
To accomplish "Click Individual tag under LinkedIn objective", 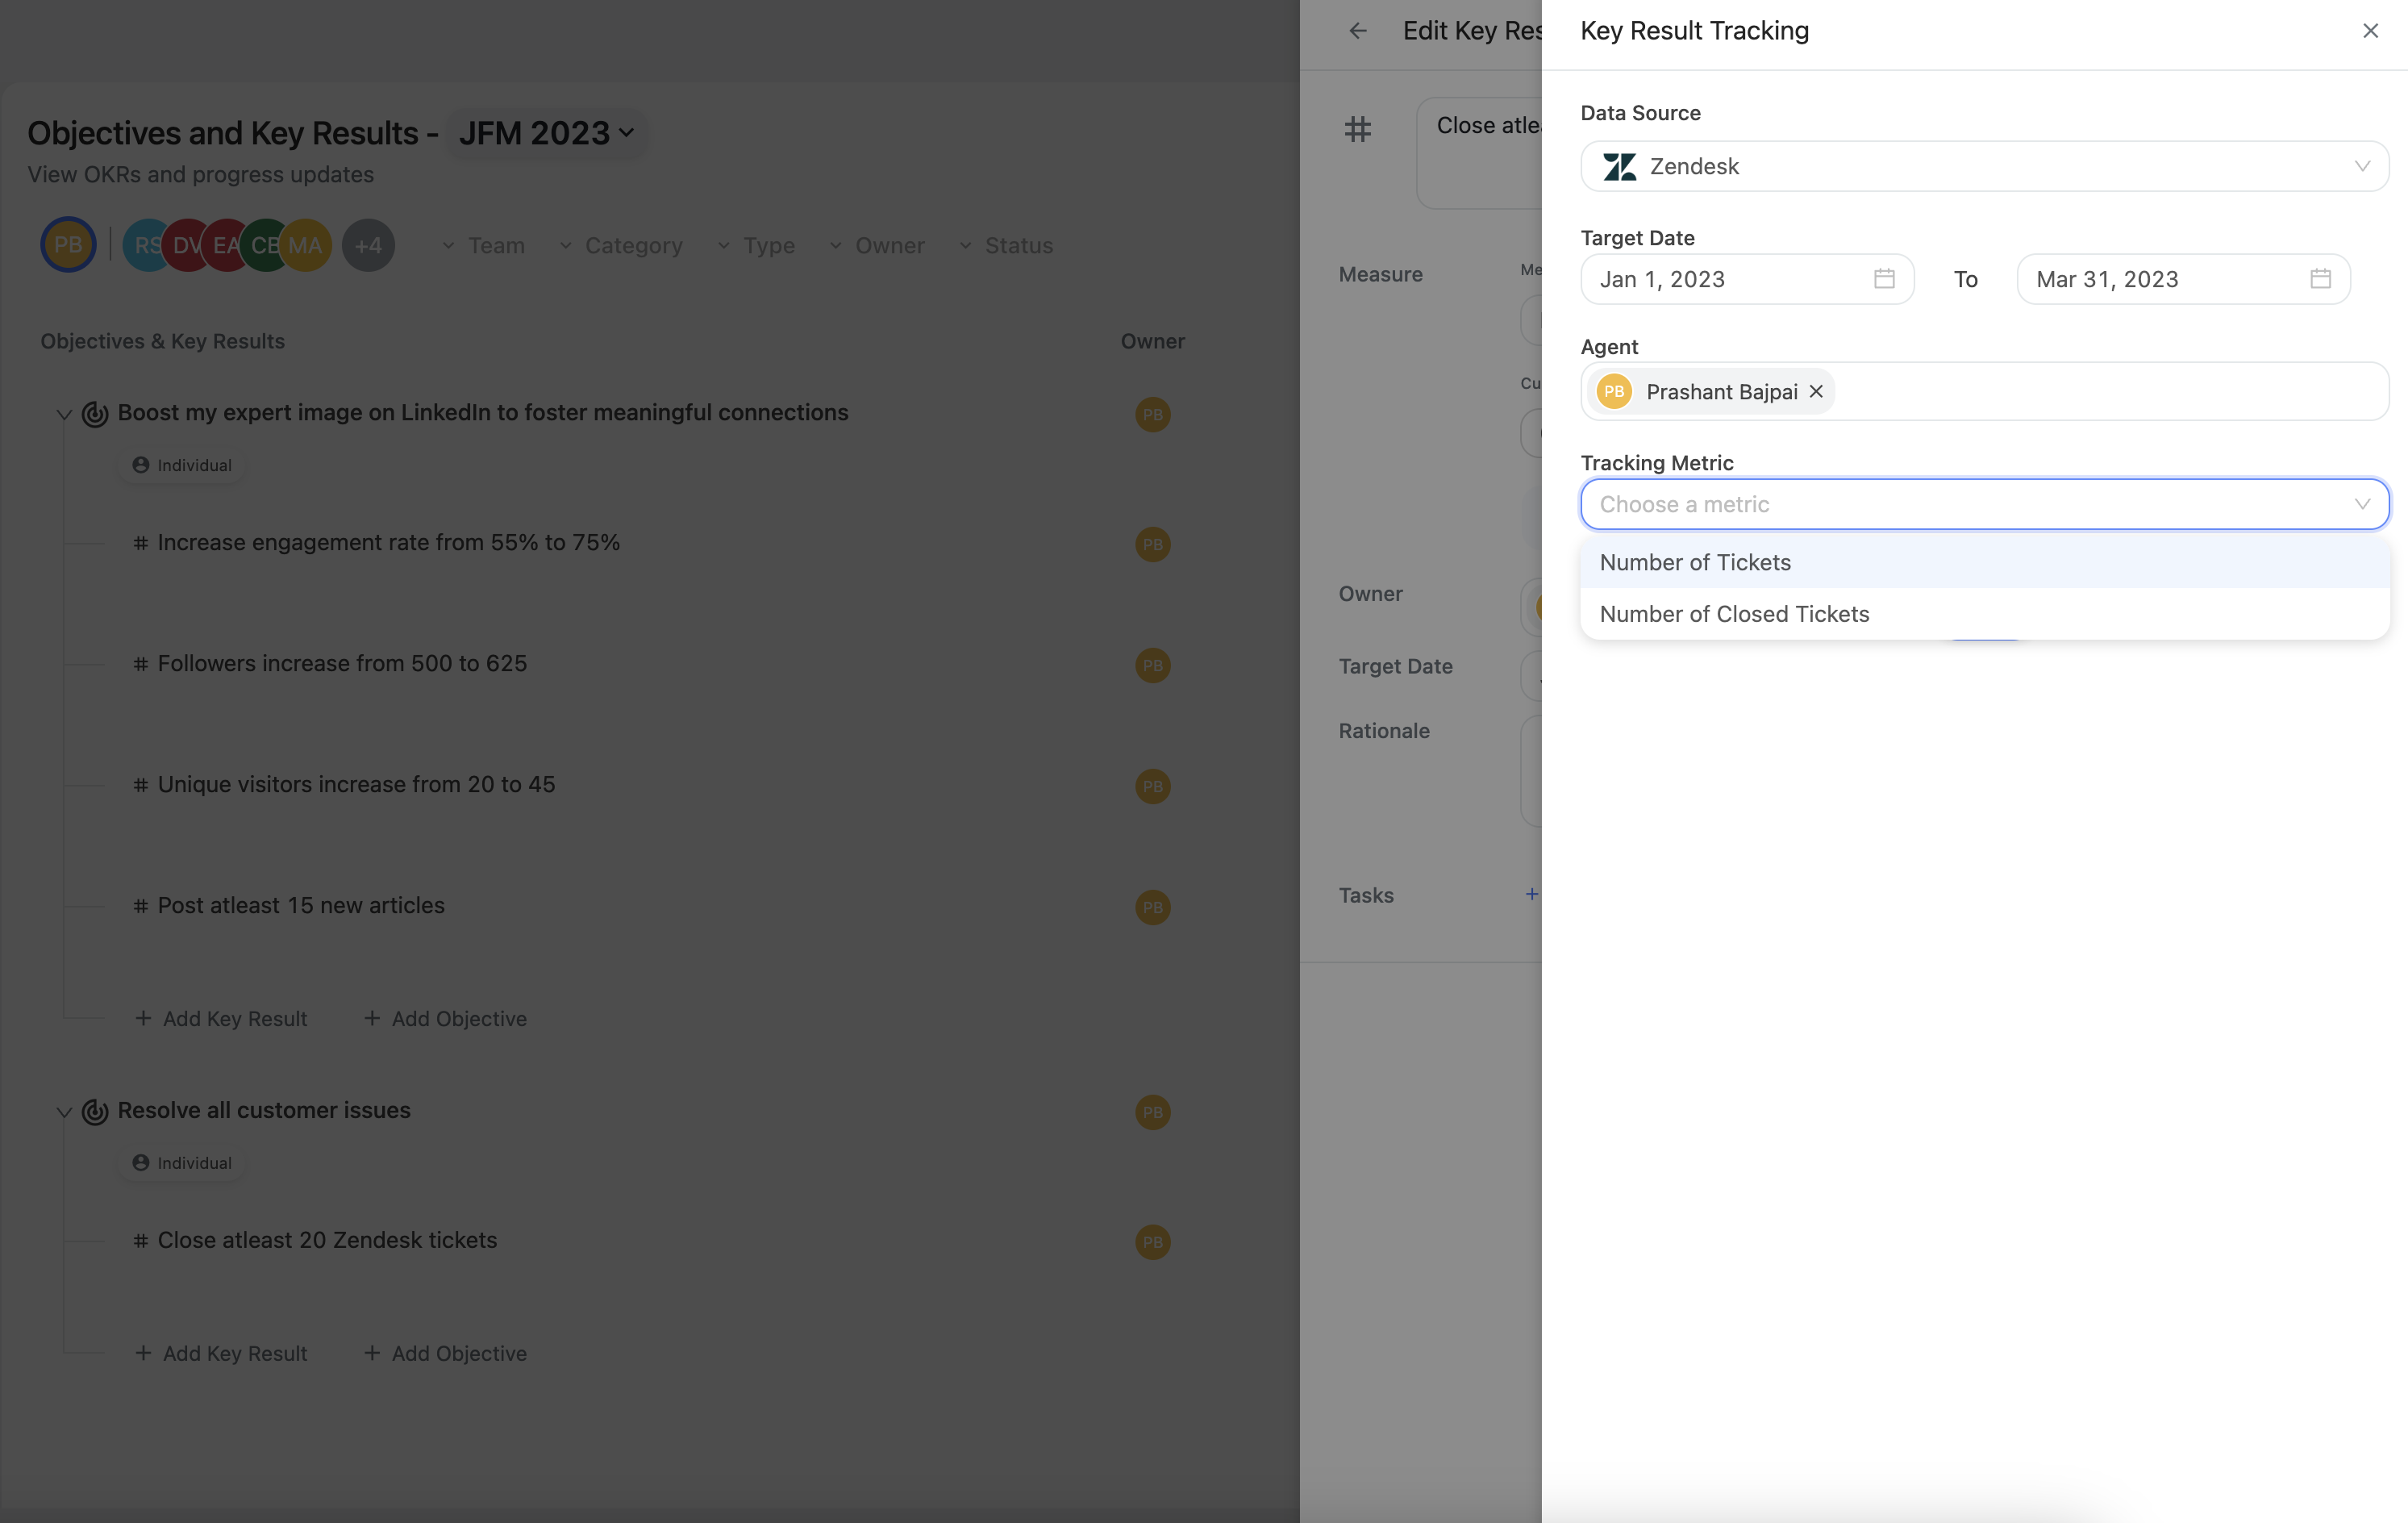I will pos(182,466).
